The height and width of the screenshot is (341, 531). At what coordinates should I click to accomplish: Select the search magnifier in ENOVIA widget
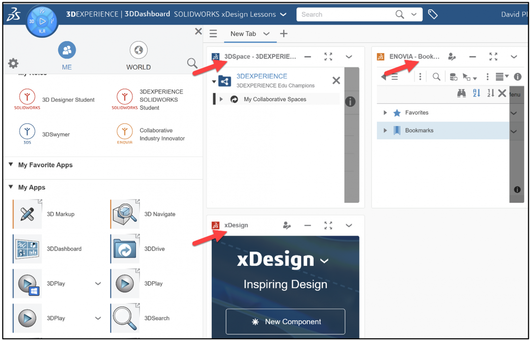coord(436,76)
